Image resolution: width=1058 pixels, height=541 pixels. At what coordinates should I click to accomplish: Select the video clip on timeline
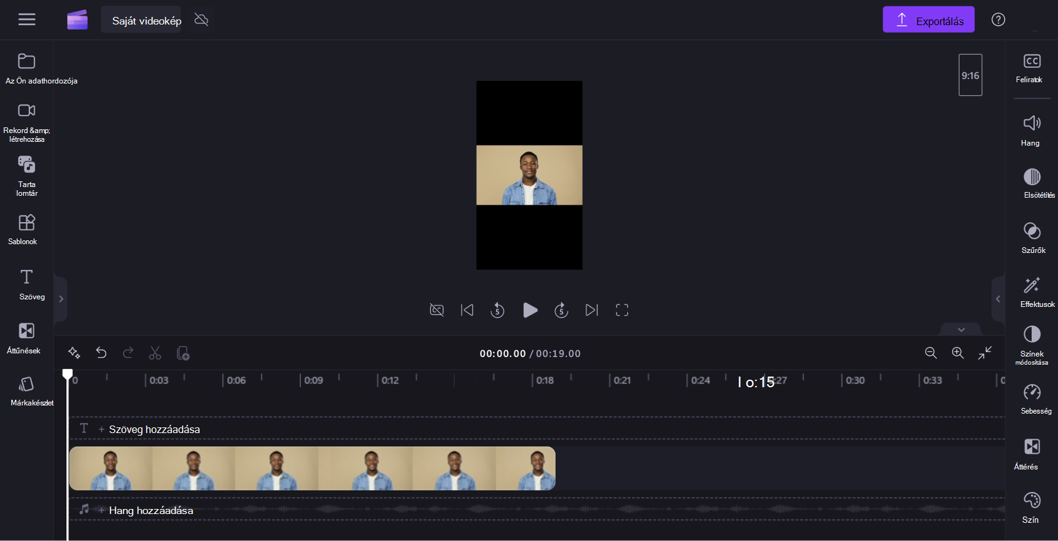click(312, 468)
